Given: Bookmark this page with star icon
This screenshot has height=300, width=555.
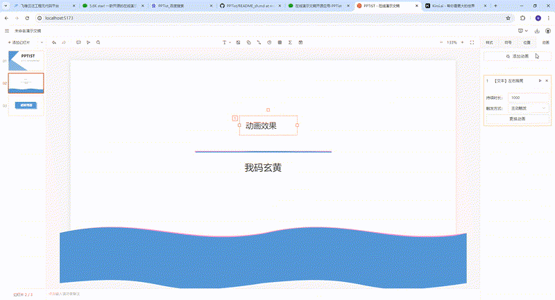Looking at the screenshot, I should [509, 18].
